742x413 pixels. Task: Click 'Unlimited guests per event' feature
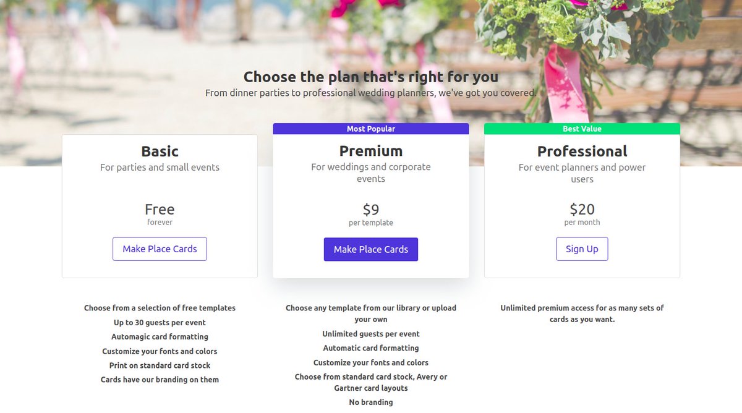(371, 334)
